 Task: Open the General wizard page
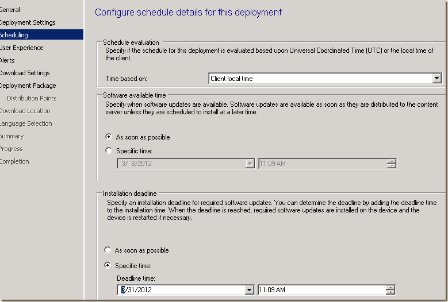10,10
